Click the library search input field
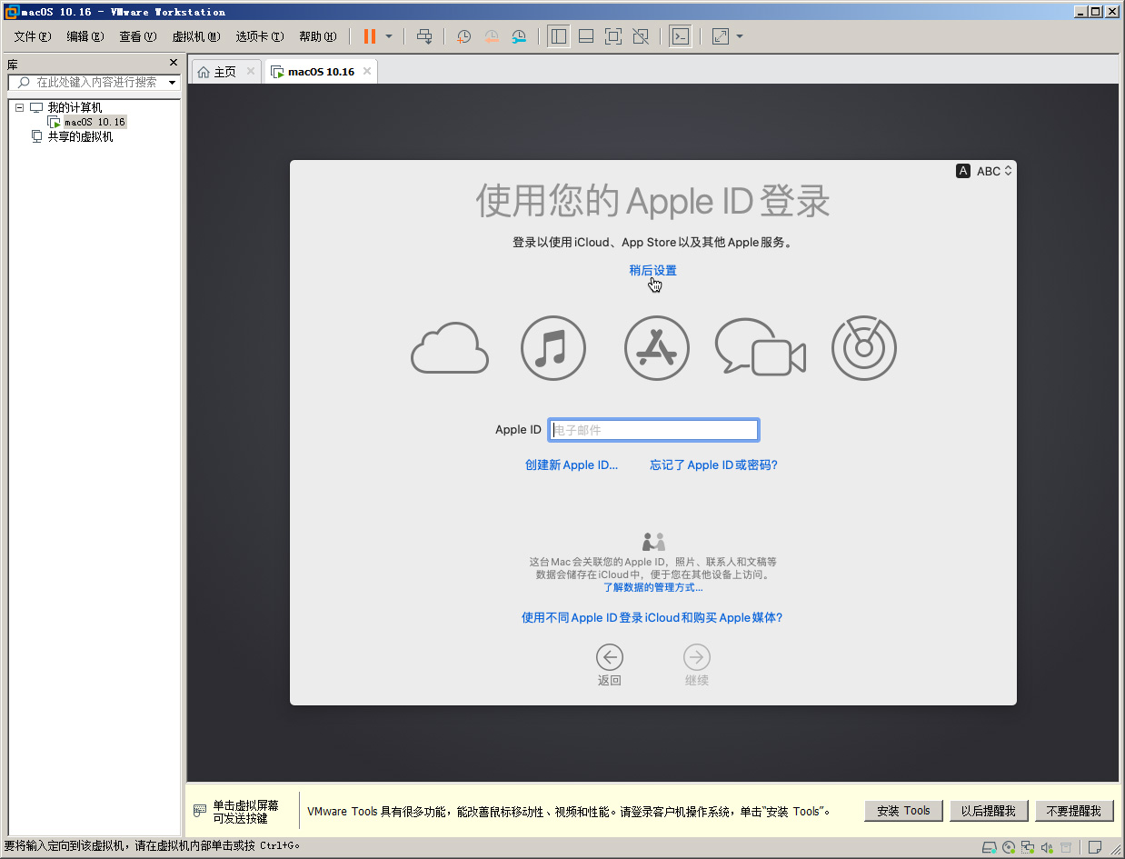 pyautogui.click(x=95, y=82)
